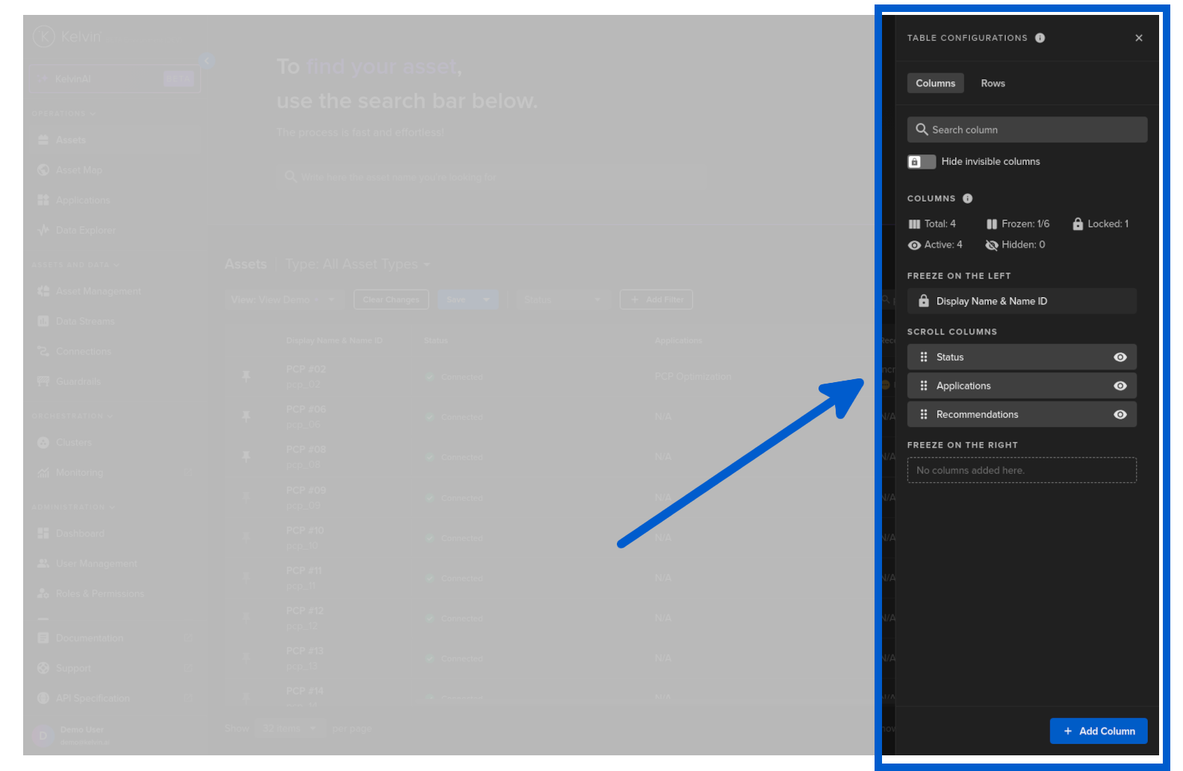Click the Hidden columns crossed-eye icon
The width and height of the screenshot is (1183, 771).
(x=991, y=246)
